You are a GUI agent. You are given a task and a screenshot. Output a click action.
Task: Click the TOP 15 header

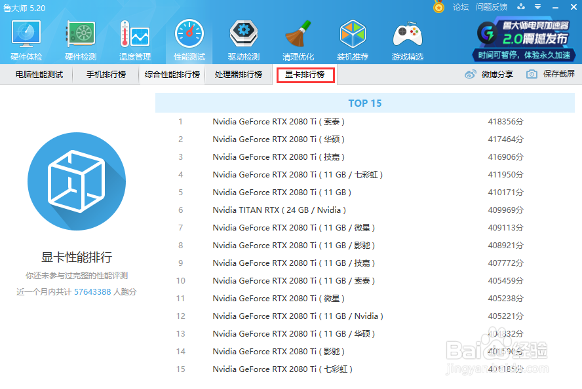click(365, 103)
